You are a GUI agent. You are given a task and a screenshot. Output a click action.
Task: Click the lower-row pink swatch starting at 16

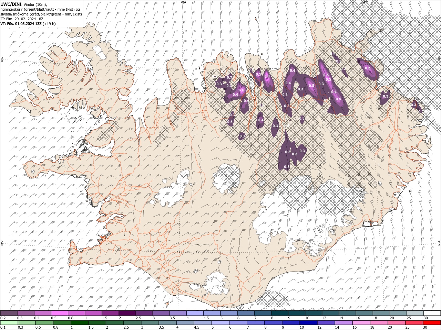361,323
